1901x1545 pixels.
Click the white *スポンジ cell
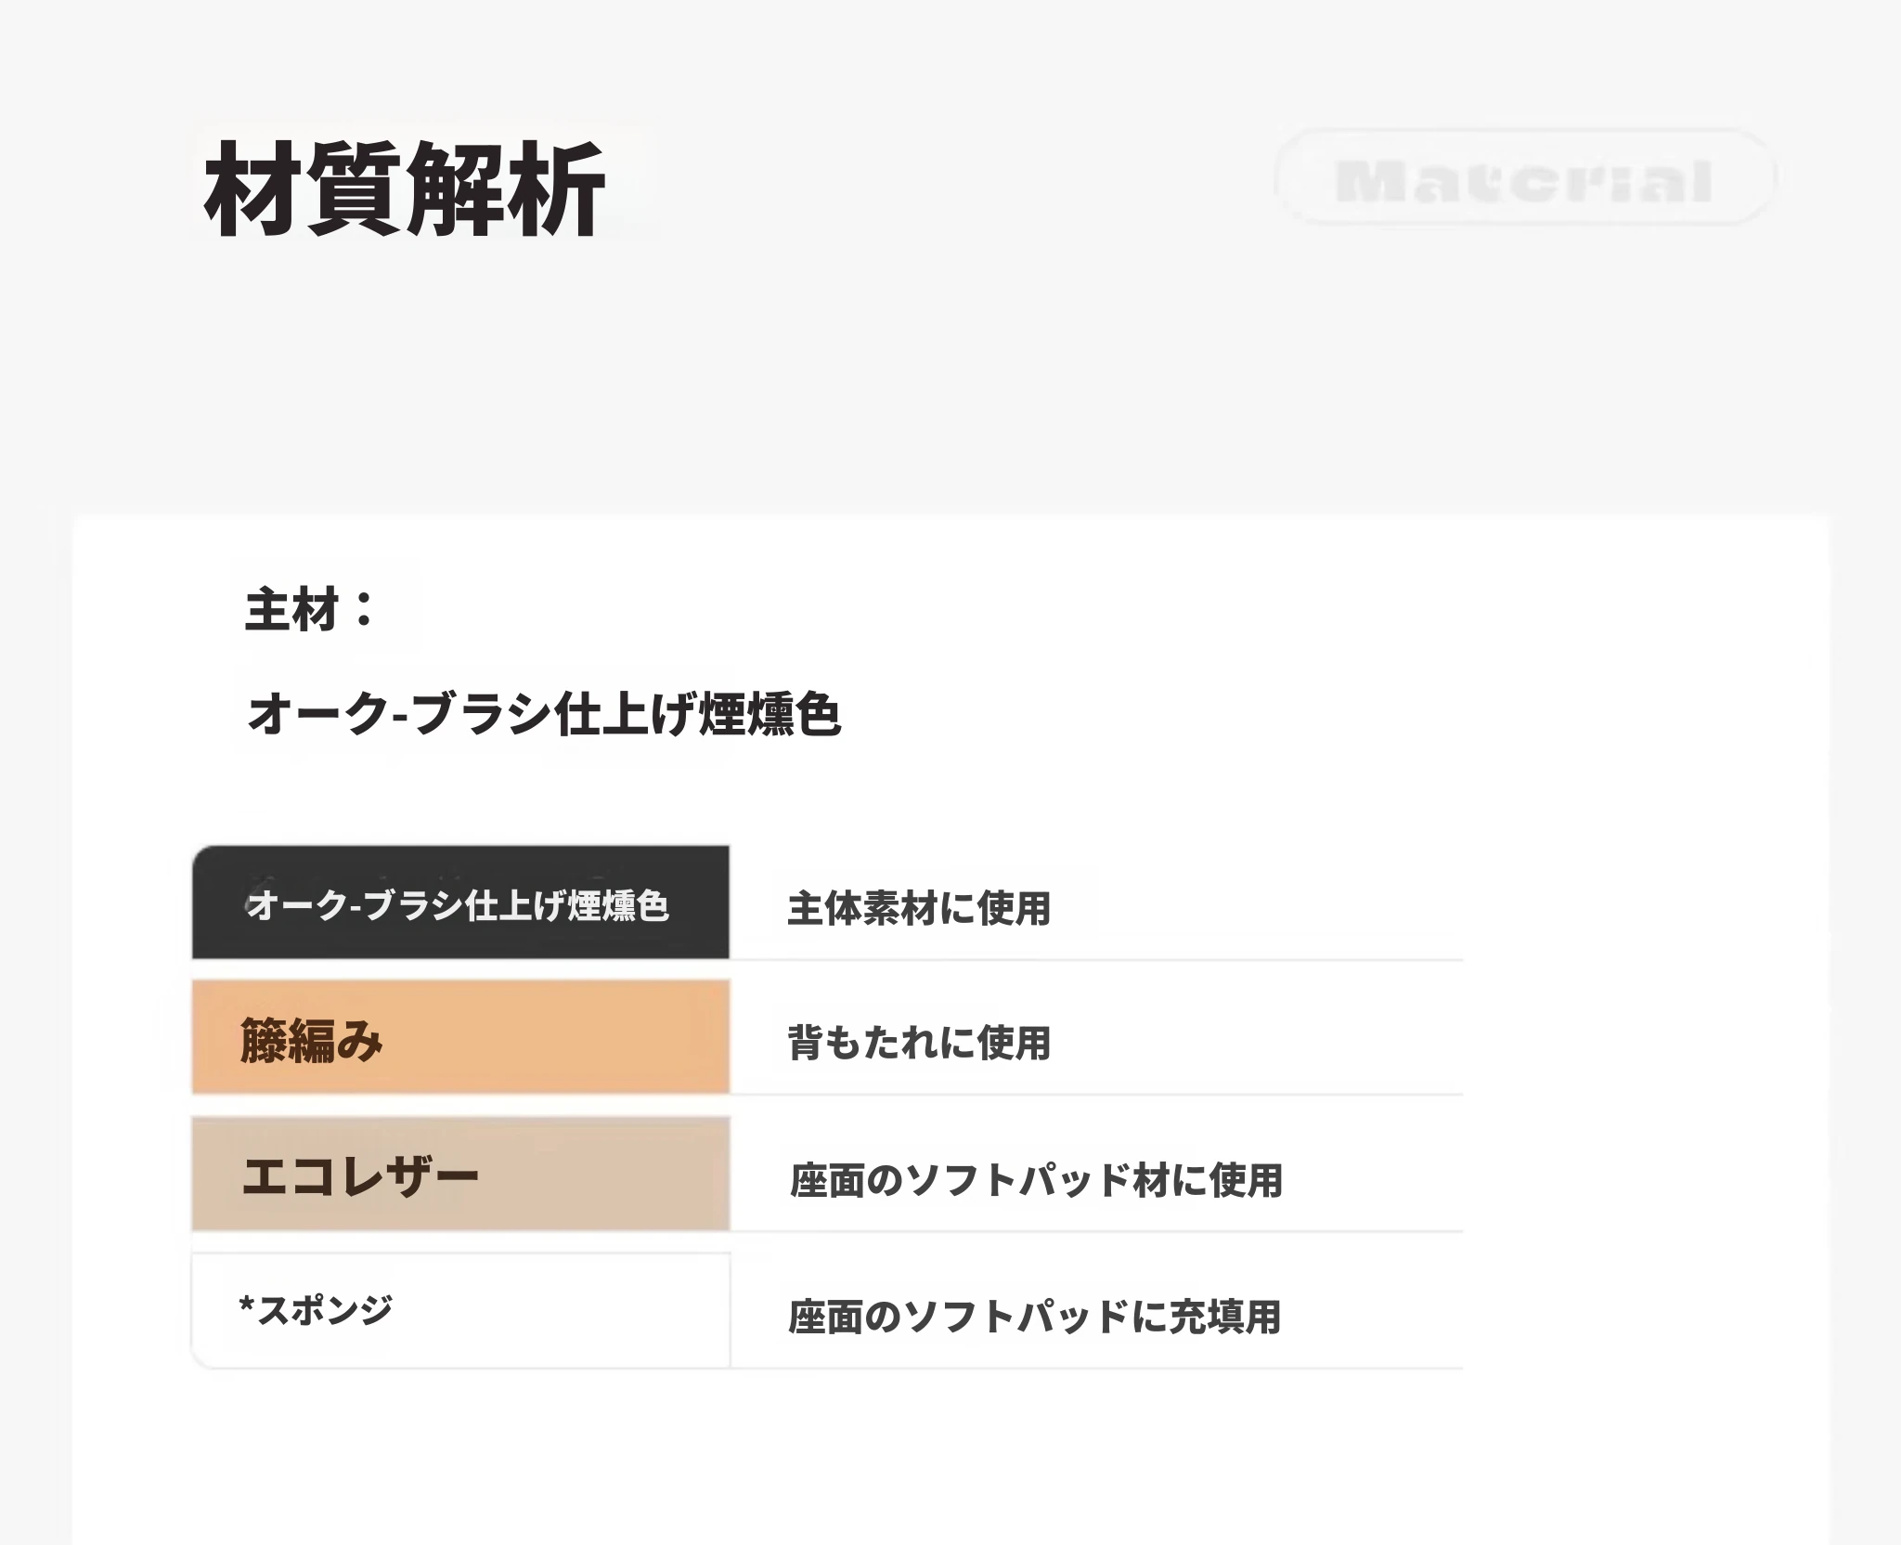tap(460, 1310)
